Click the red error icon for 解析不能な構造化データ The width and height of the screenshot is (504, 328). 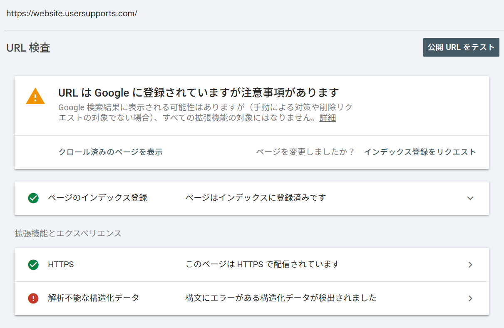tap(33, 298)
